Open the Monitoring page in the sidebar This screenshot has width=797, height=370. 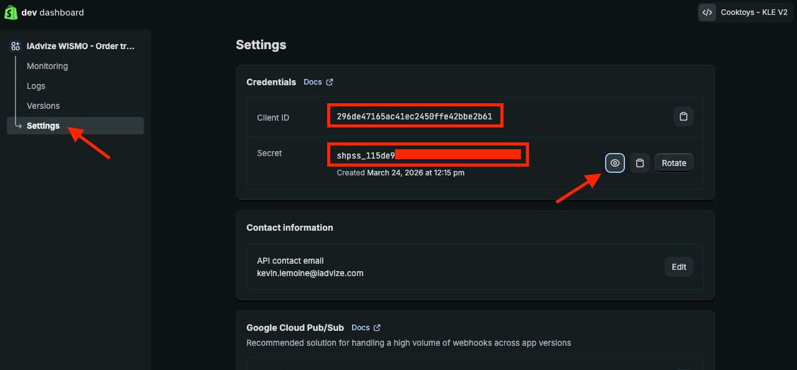[47, 66]
